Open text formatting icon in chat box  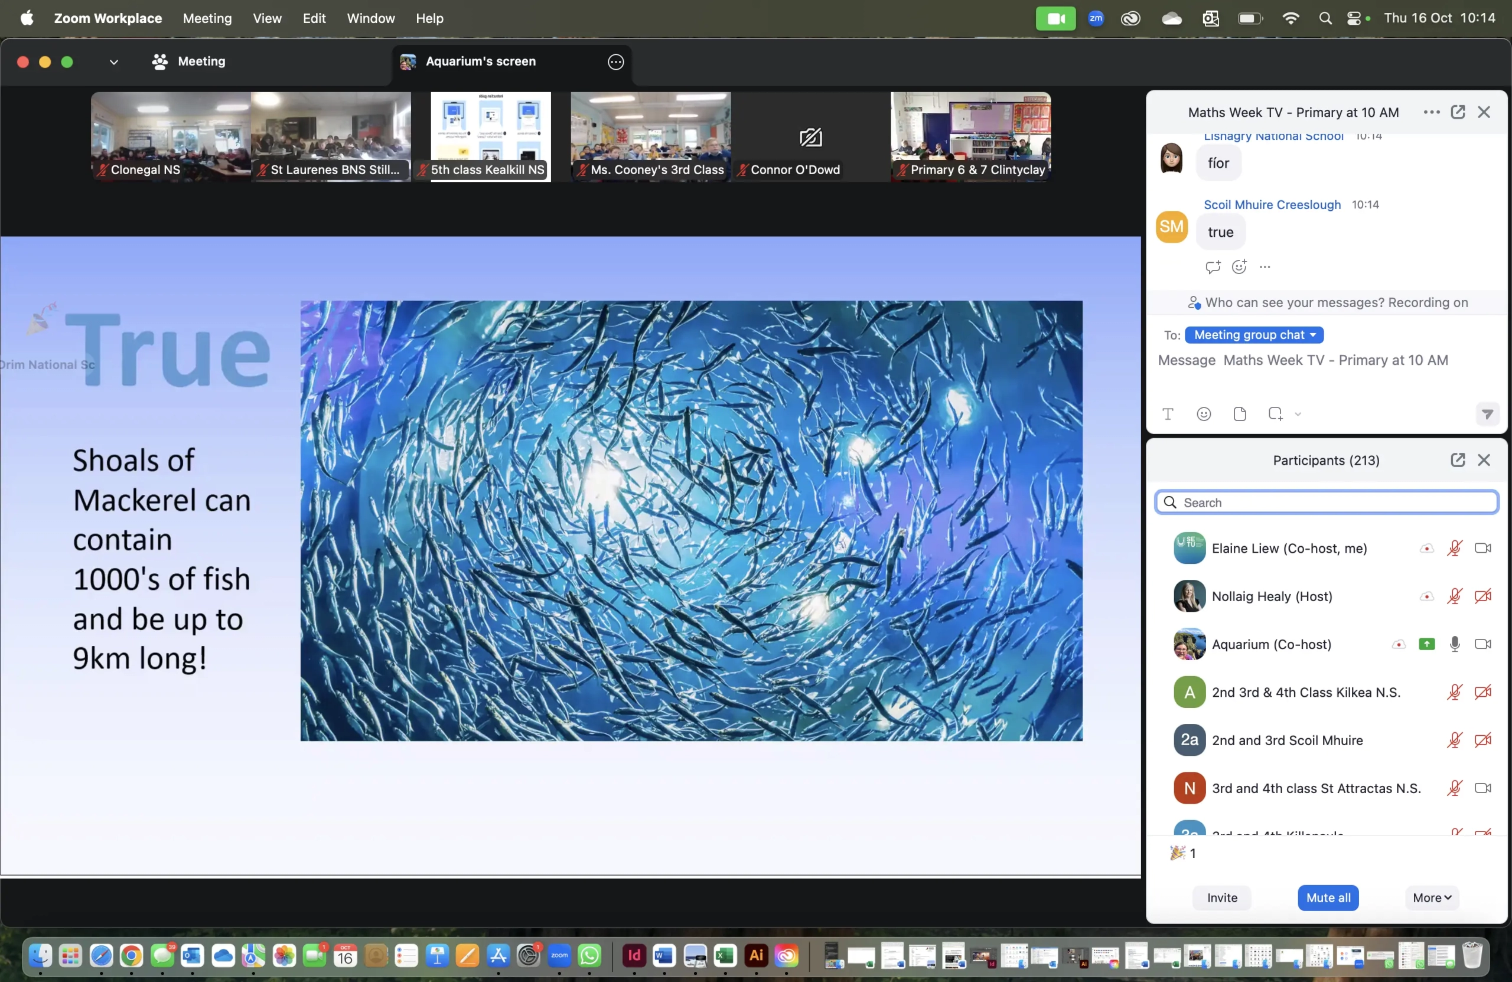1168,414
